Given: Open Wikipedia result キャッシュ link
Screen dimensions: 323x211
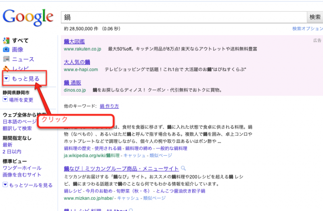Looking at the screenshot, I should [134, 155].
